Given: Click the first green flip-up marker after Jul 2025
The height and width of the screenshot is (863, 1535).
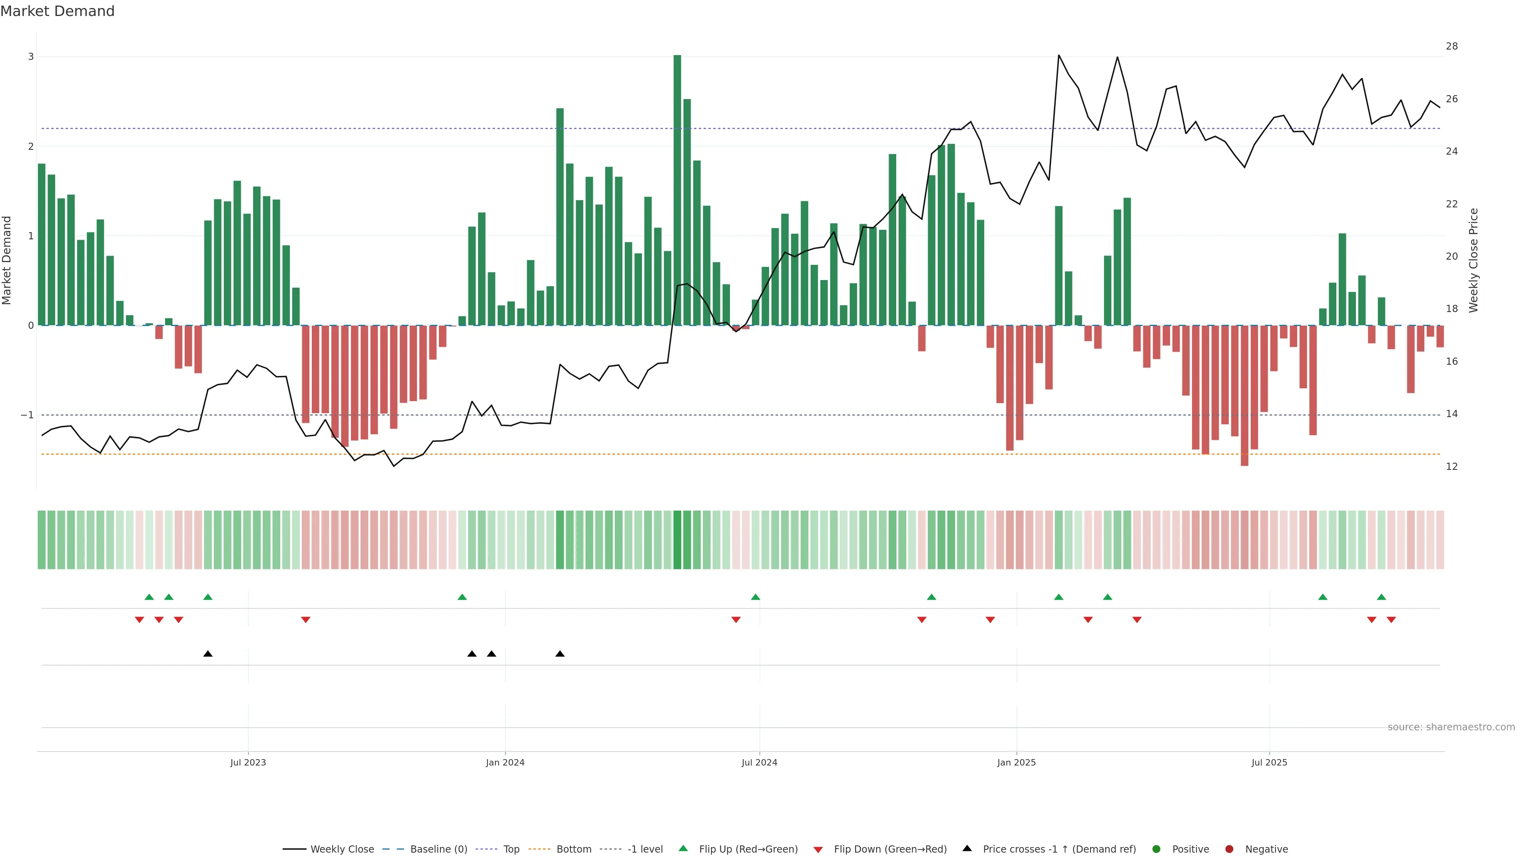Looking at the screenshot, I should [x=1323, y=597].
